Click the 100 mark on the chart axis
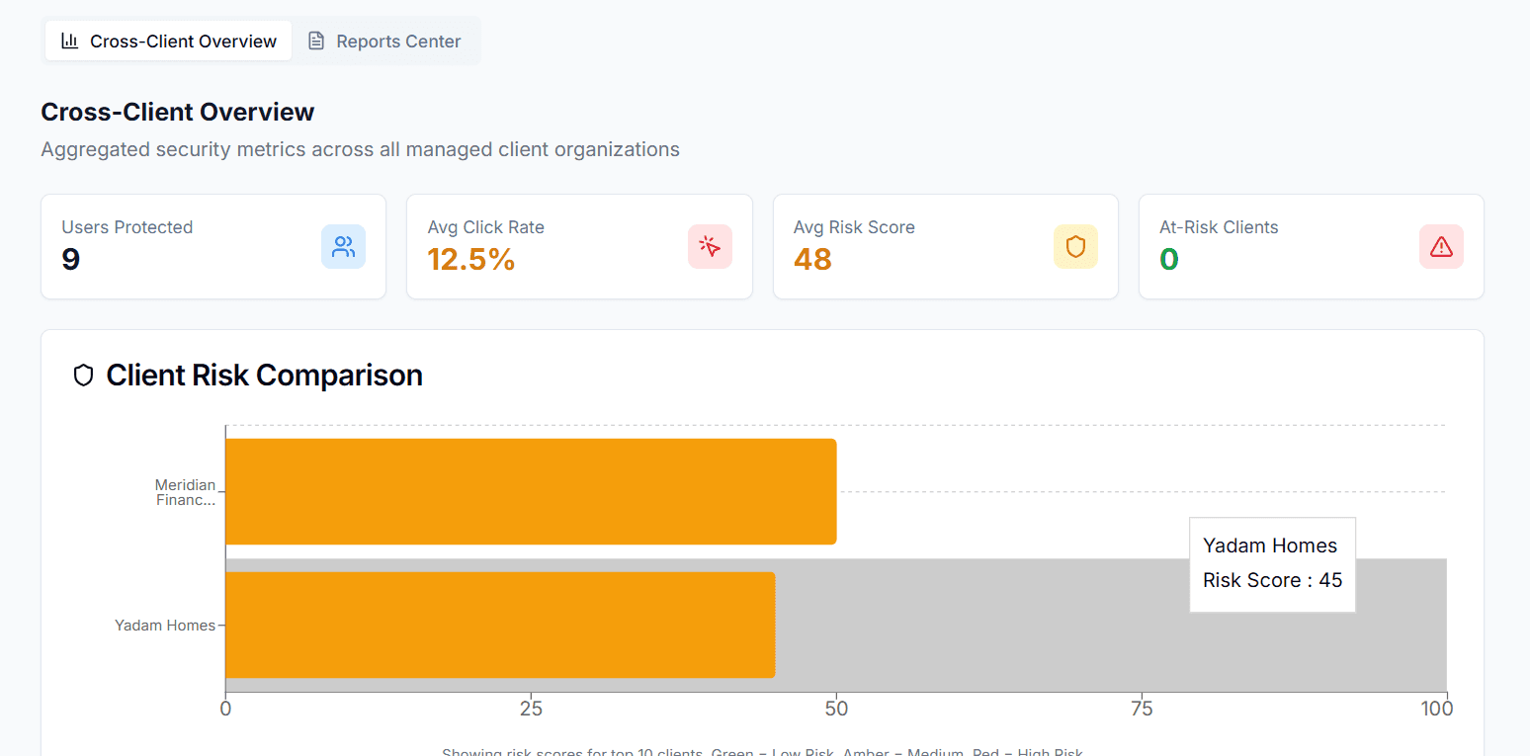 (1438, 708)
